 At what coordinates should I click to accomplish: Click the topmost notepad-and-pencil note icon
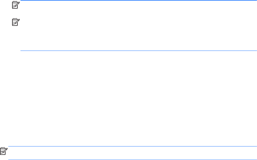pyautogui.click(x=16, y=5)
